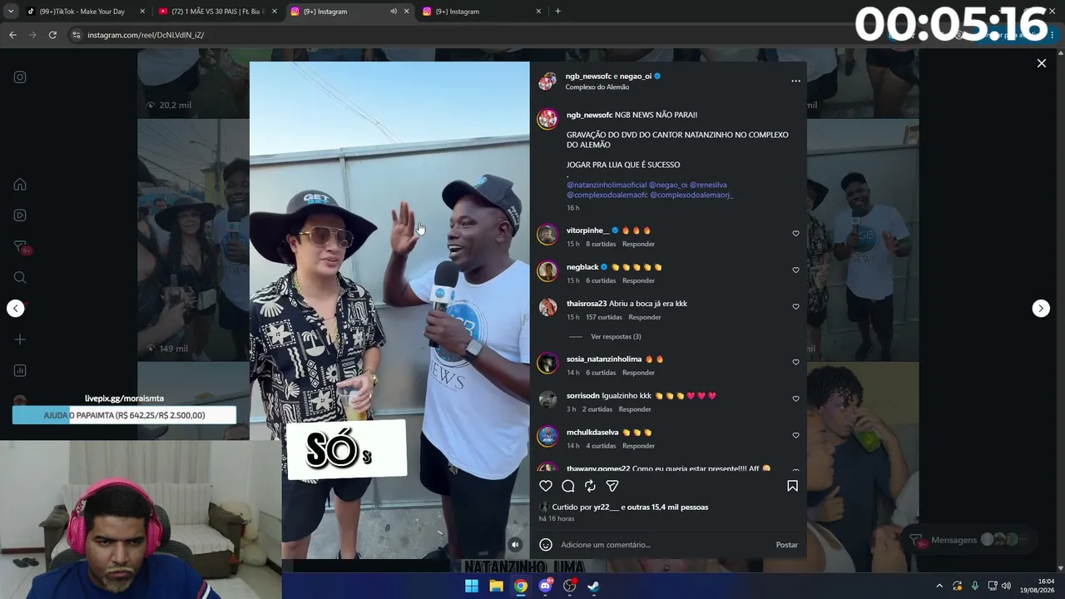Click the 'Adicione um comentário...' field

(x=664, y=545)
